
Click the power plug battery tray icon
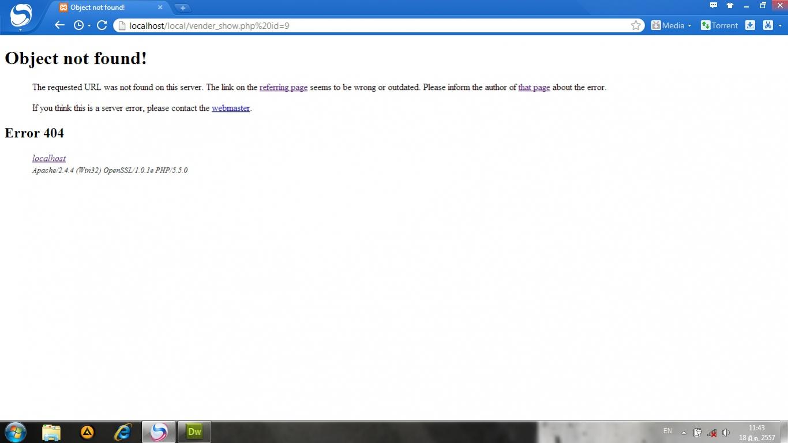[x=697, y=433]
